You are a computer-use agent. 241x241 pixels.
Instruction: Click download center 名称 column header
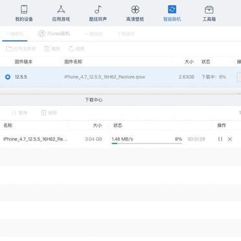[8, 126]
